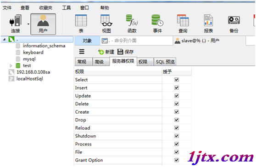Image resolution: width=256 pixels, height=167 pixels.
Task: Switch to the 命令列介面 tab
Action: click(137, 41)
